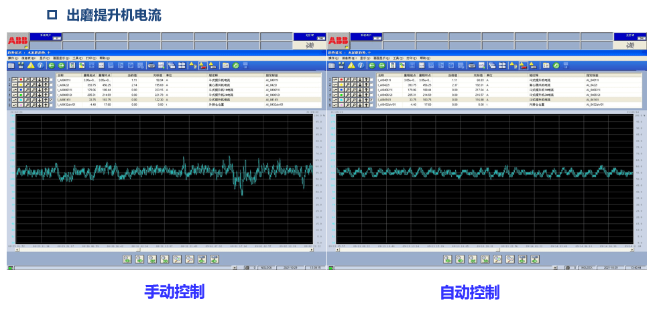Click the grid table icon starting manual-control toolbar
Screen dimensions: 661x319
(x=11, y=65)
